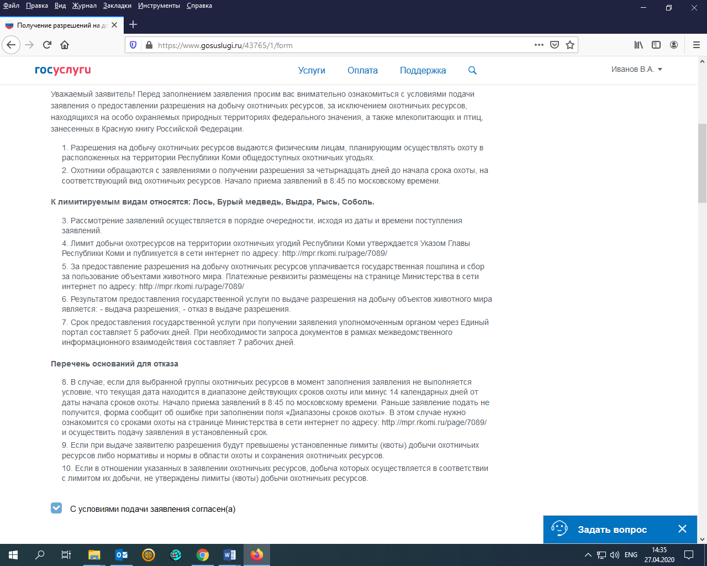The width and height of the screenshot is (707, 566).
Task: Expand the Иванов В.А. user menu
Action: [636, 70]
